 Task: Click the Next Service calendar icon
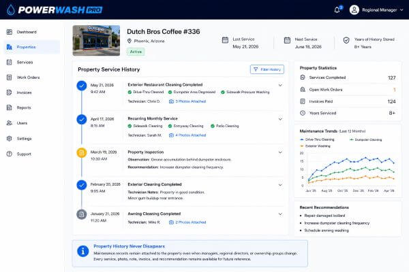[287, 40]
